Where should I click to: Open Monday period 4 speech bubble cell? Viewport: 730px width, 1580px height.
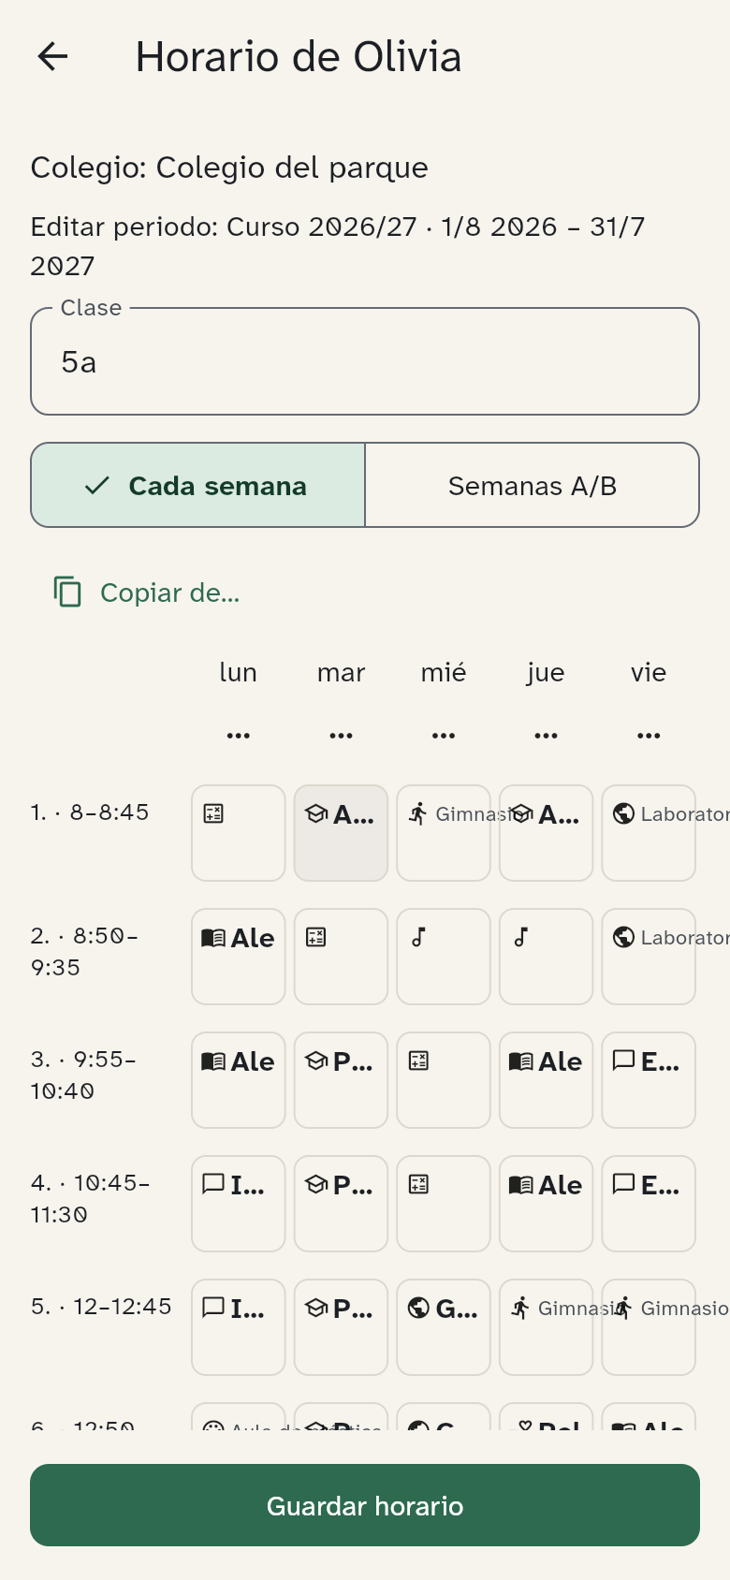(239, 1204)
